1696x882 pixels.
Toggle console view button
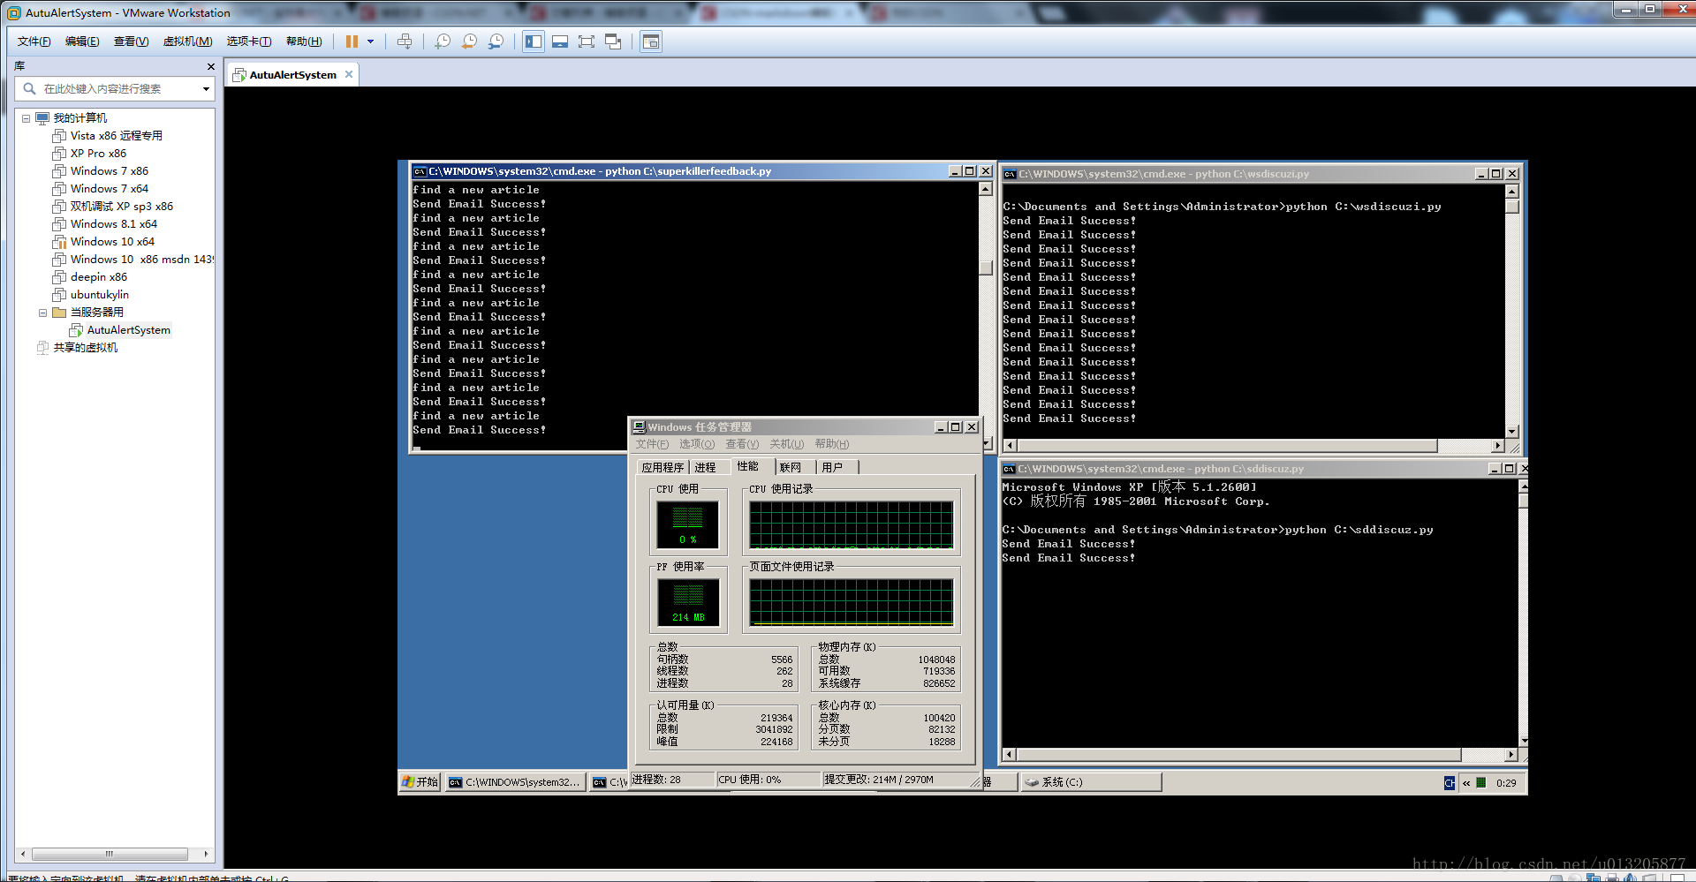coord(651,41)
